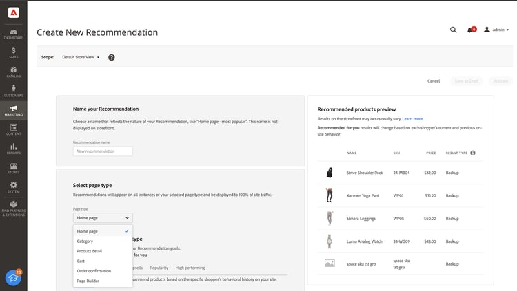The image size is (517, 291).
Task: Select Product detail page type option
Action: click(x=91, y=251)
